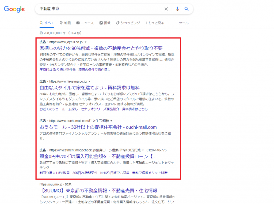Click into the 不動産 東京 search field
Viewport: 274px width, 204px height.
tap(100, 9)
